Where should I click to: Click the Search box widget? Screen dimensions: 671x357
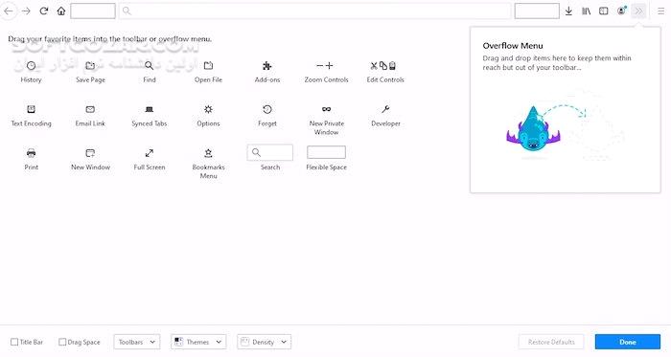270,152
